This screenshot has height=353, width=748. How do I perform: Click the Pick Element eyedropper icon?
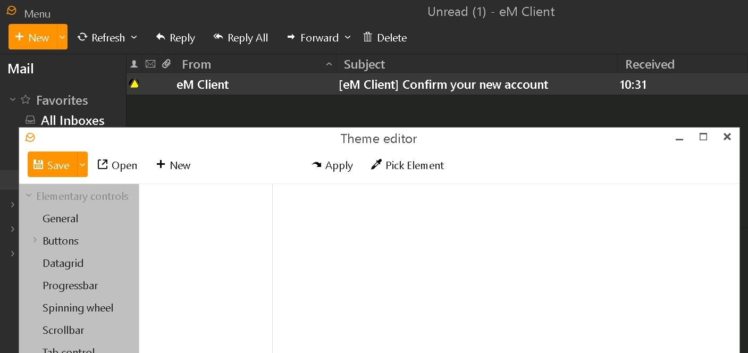pos(376,165)
